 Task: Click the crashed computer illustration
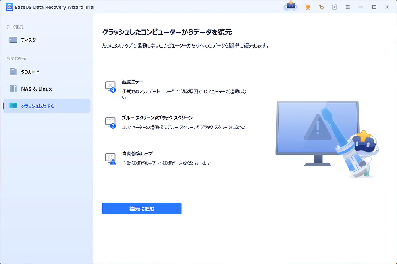[318, 135]
